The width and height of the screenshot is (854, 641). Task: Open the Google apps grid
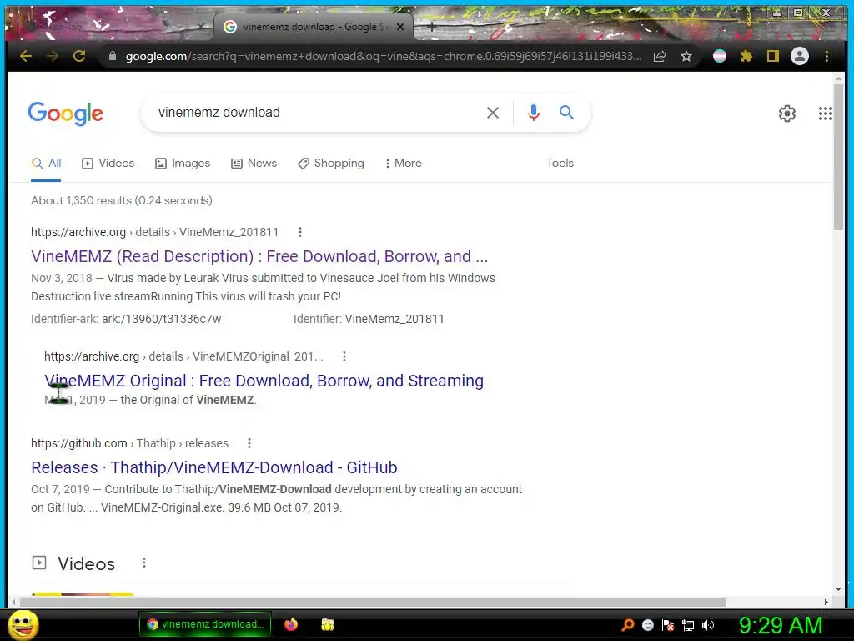click(825, 114)
